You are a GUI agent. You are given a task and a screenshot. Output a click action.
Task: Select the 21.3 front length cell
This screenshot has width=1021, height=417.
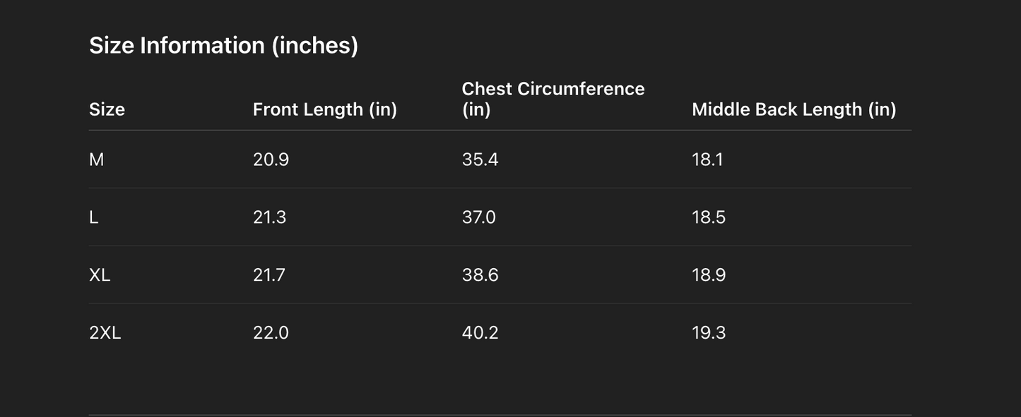tap(269, 217)
